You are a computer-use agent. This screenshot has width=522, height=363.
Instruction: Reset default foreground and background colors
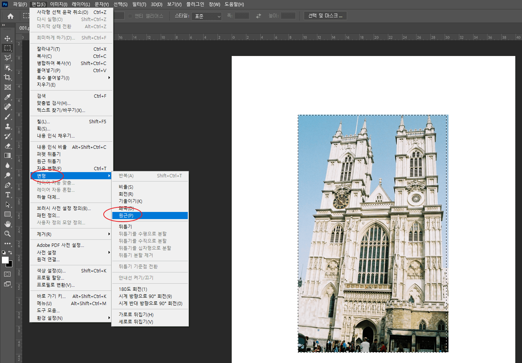point(4,253)
